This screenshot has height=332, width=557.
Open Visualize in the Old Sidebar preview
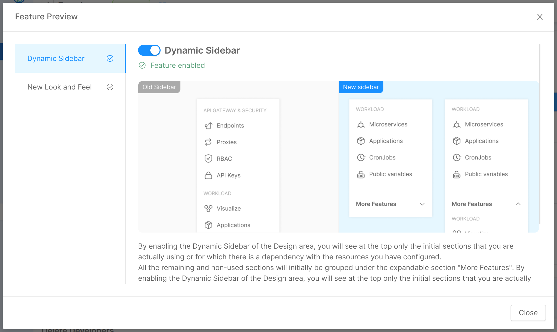coord(228,208)
